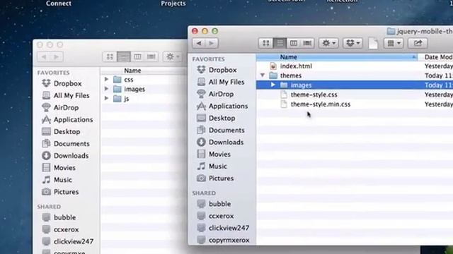
Task: Expand the css folder in background window
Action: [106, 79]
